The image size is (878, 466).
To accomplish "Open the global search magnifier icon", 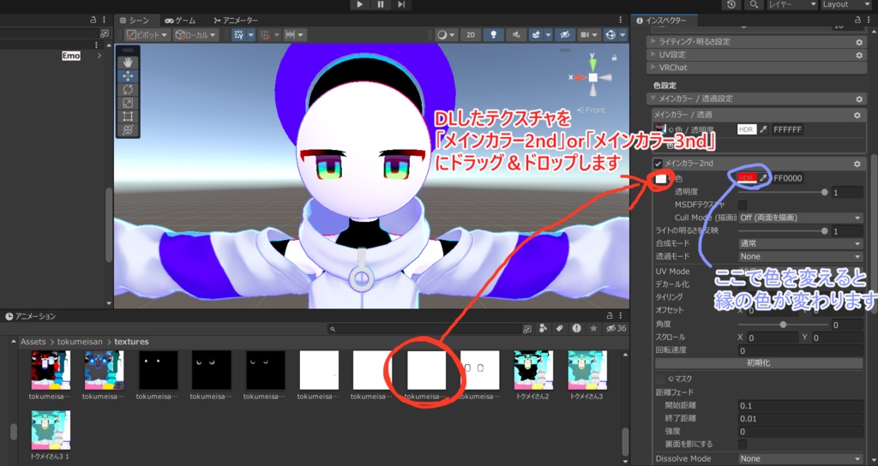I will pos(754,4).
